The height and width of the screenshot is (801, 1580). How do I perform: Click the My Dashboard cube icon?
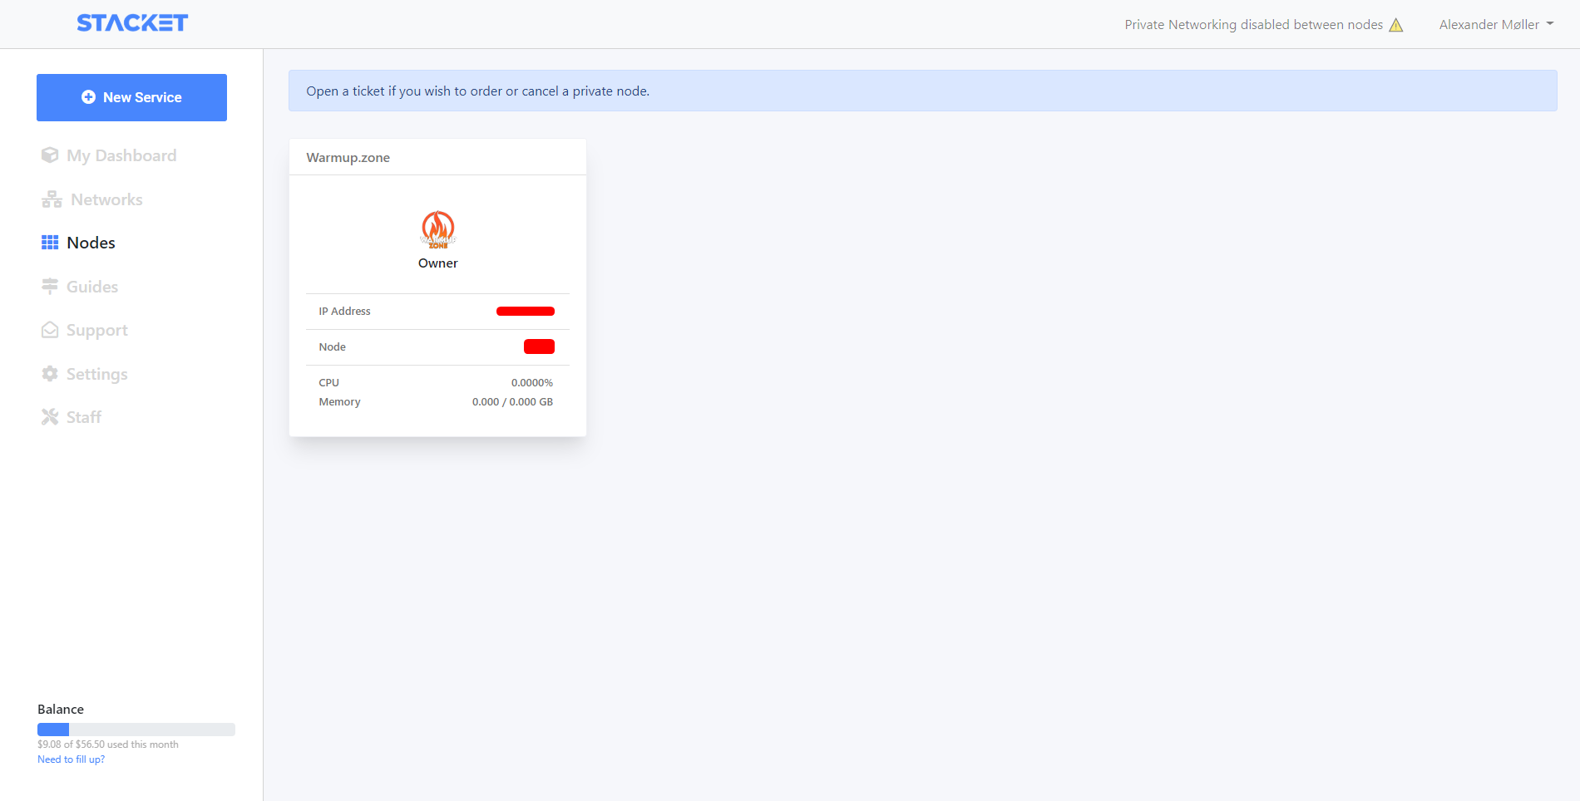tap(50, 155)
